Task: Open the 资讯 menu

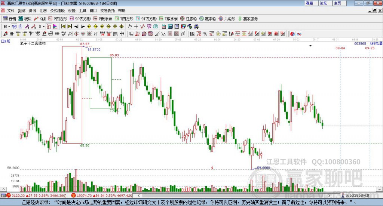Action: click(x=32, y=11)
